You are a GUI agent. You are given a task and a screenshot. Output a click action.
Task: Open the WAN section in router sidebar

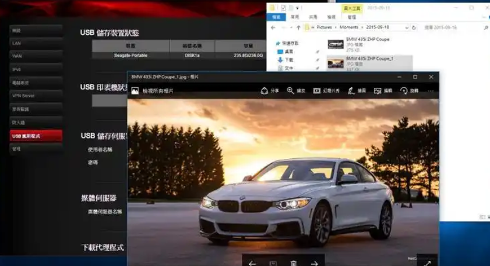36,56
